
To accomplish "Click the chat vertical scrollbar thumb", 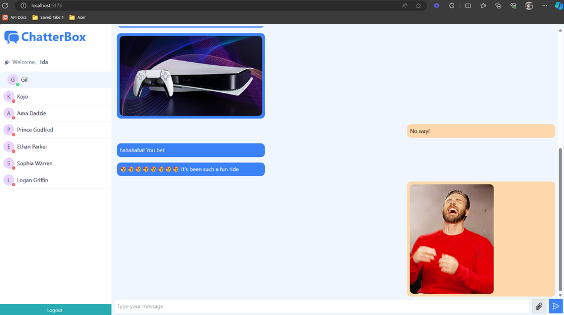I will click(x=560, y=220).
